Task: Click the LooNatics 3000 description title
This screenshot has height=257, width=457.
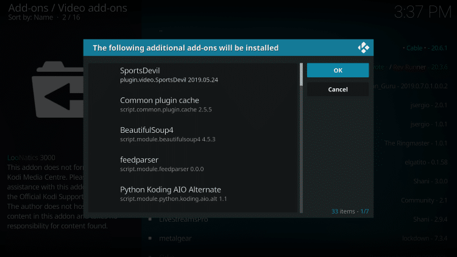Action: (31, 158)
